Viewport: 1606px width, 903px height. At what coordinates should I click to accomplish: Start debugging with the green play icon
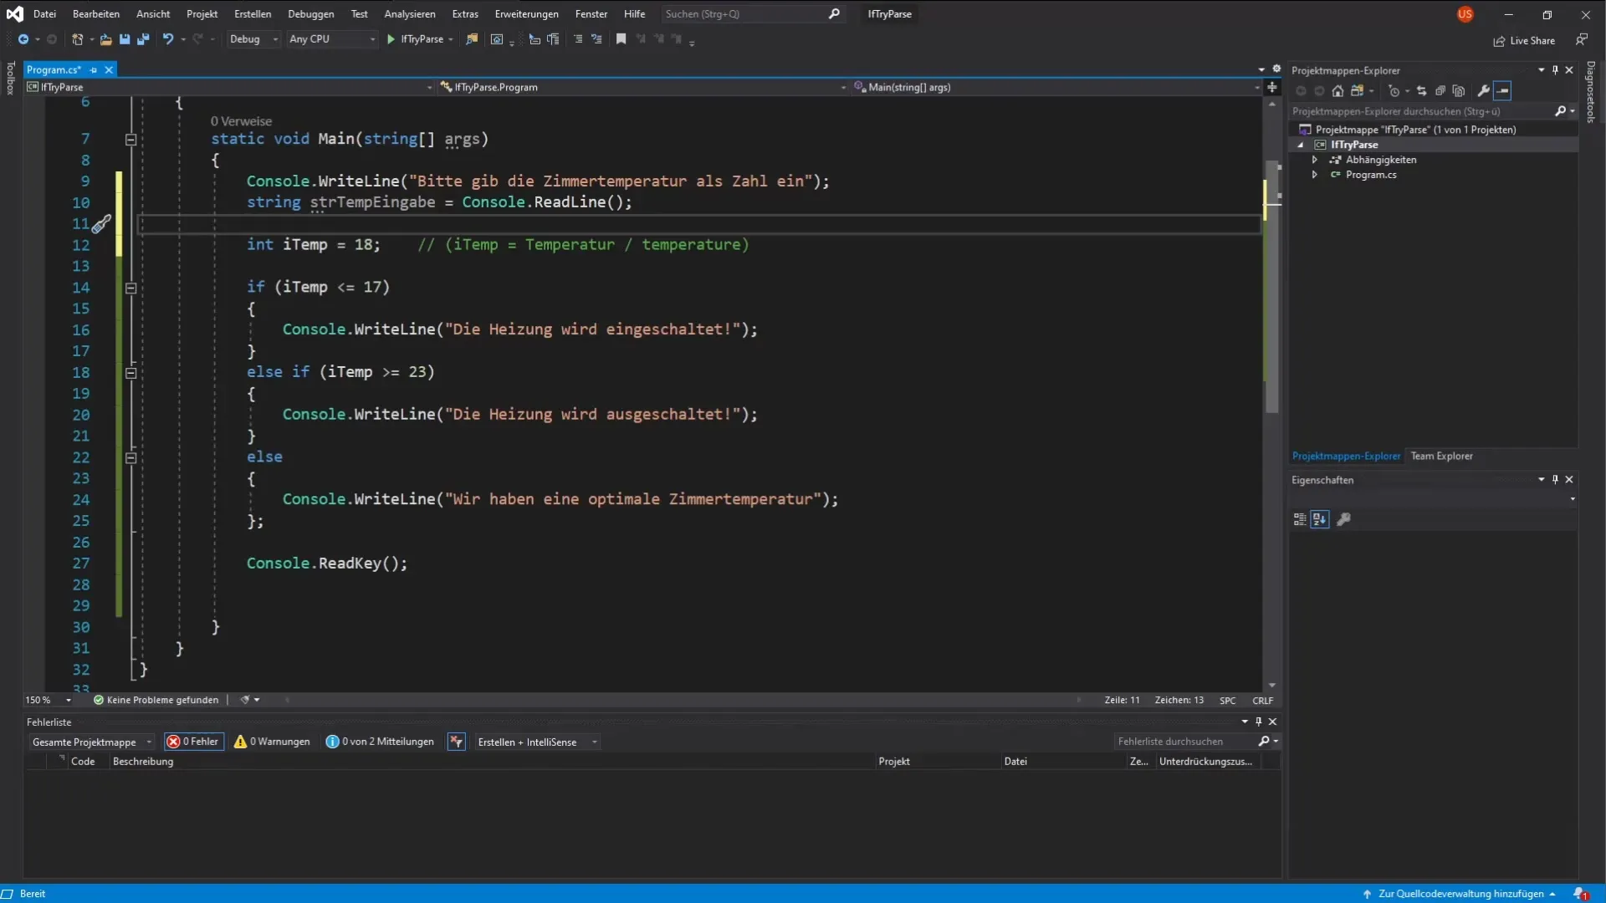(x=391, y=39)
